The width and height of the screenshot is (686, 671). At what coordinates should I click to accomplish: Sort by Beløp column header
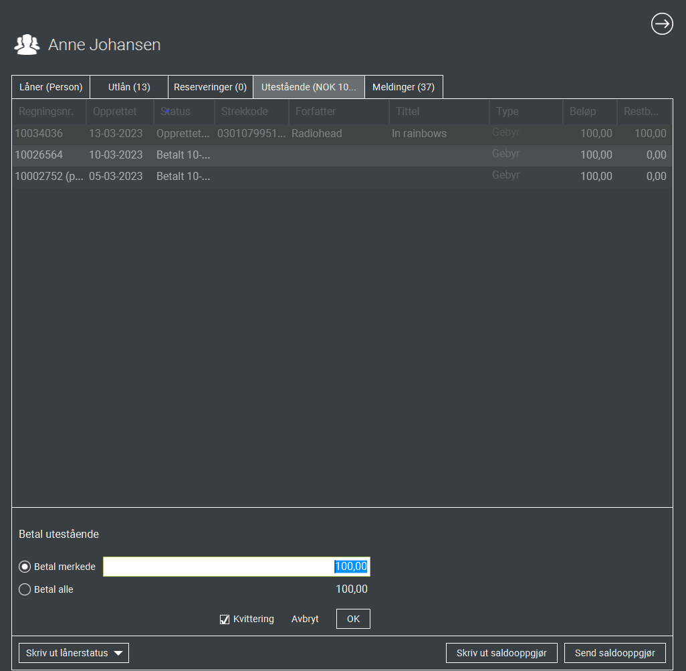[x=590, y=112]
